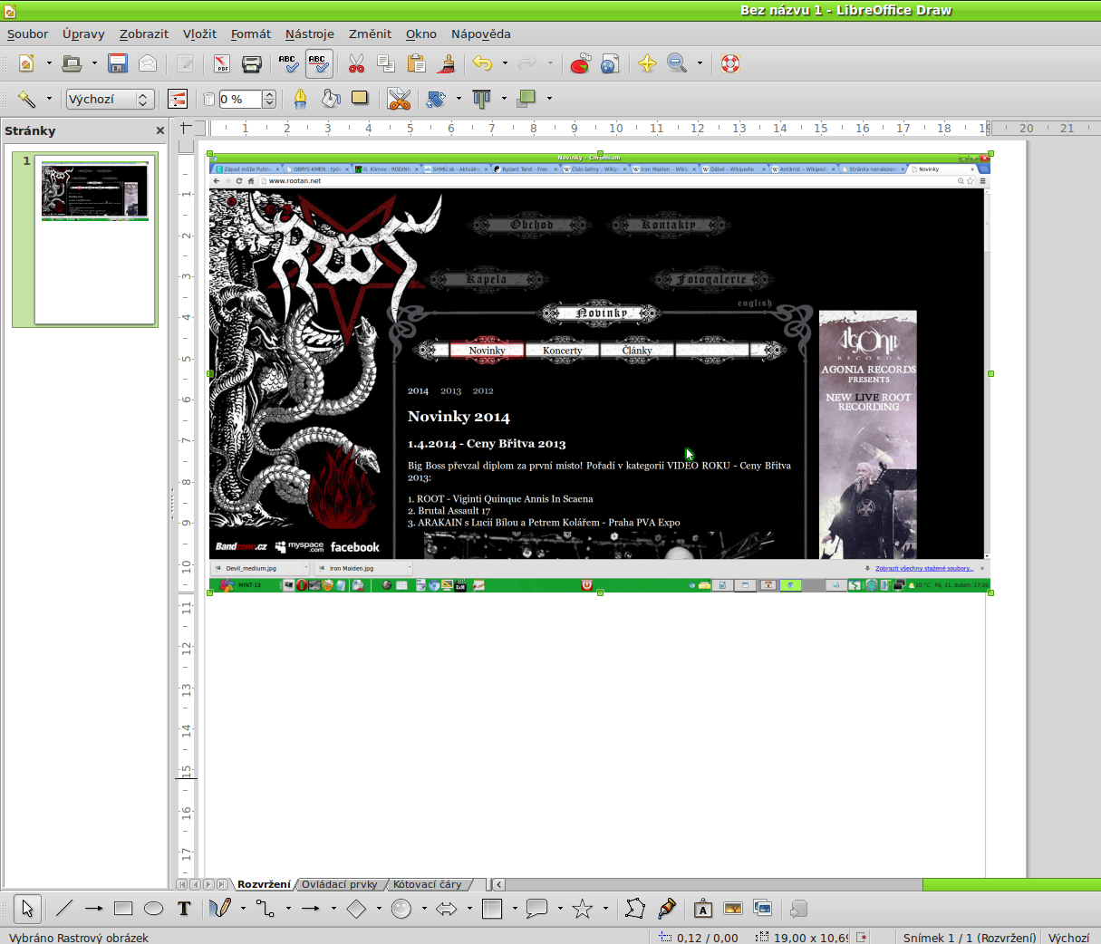
Task: Open the area fill bucket icon
Action: point(331,99)
